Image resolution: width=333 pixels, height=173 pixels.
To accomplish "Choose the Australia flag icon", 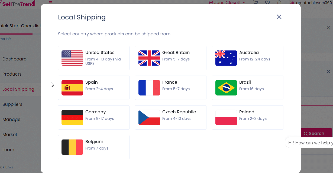I will (226, 58).
